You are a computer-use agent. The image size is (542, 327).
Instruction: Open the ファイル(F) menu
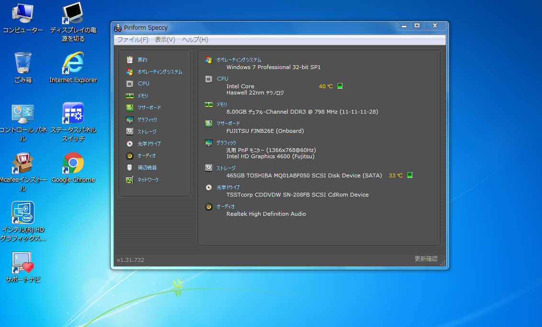[133, 40]
